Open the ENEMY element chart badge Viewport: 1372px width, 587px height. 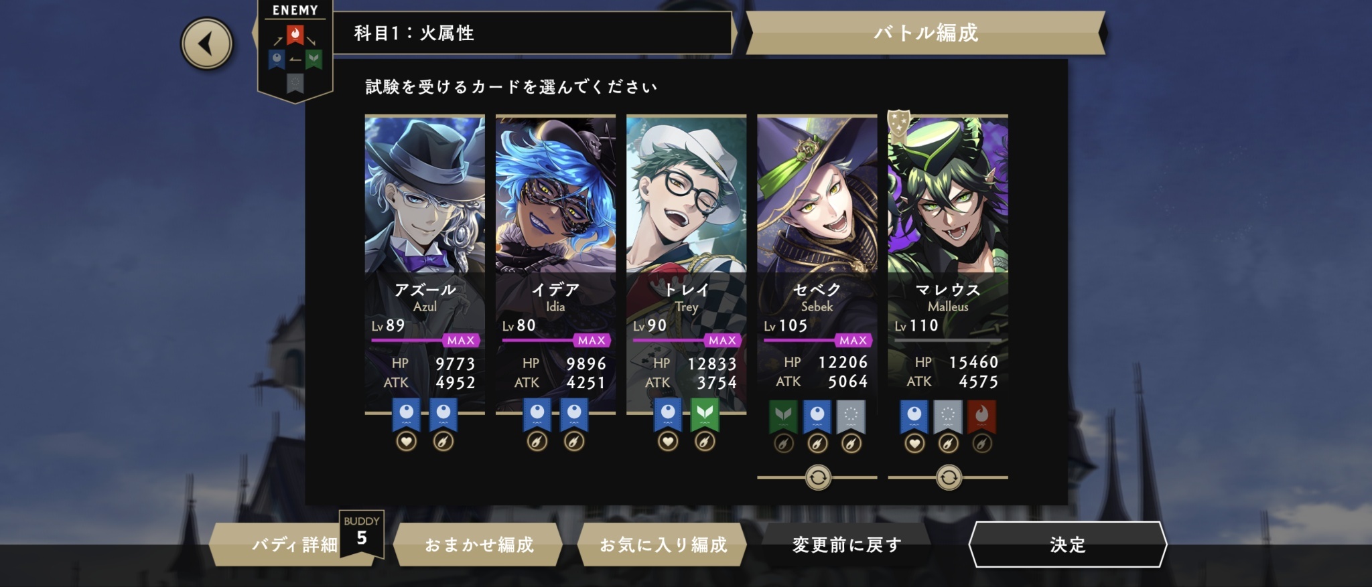(295, 51)
